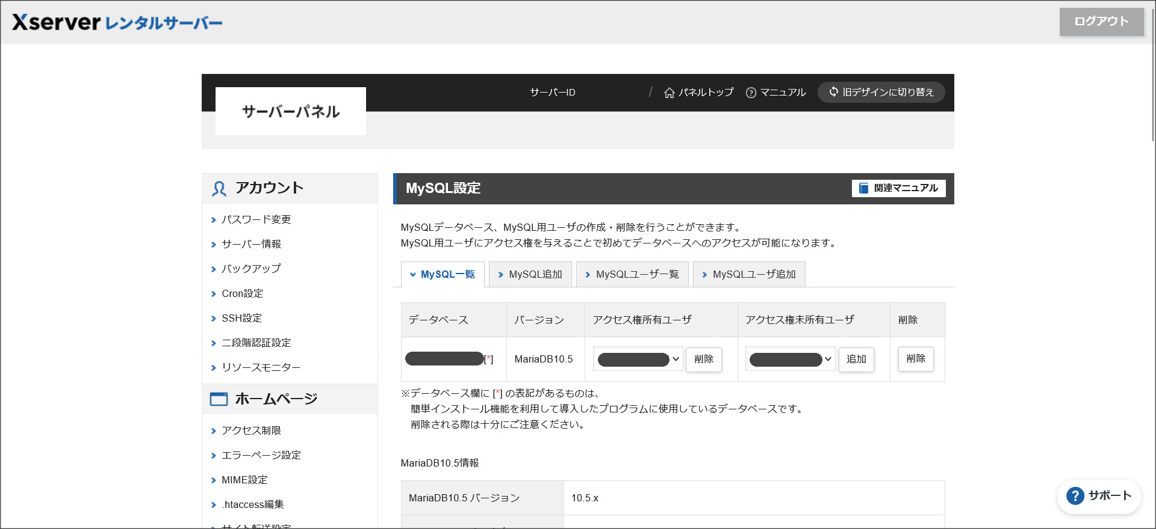Click the データベース column header

[454, 320]
